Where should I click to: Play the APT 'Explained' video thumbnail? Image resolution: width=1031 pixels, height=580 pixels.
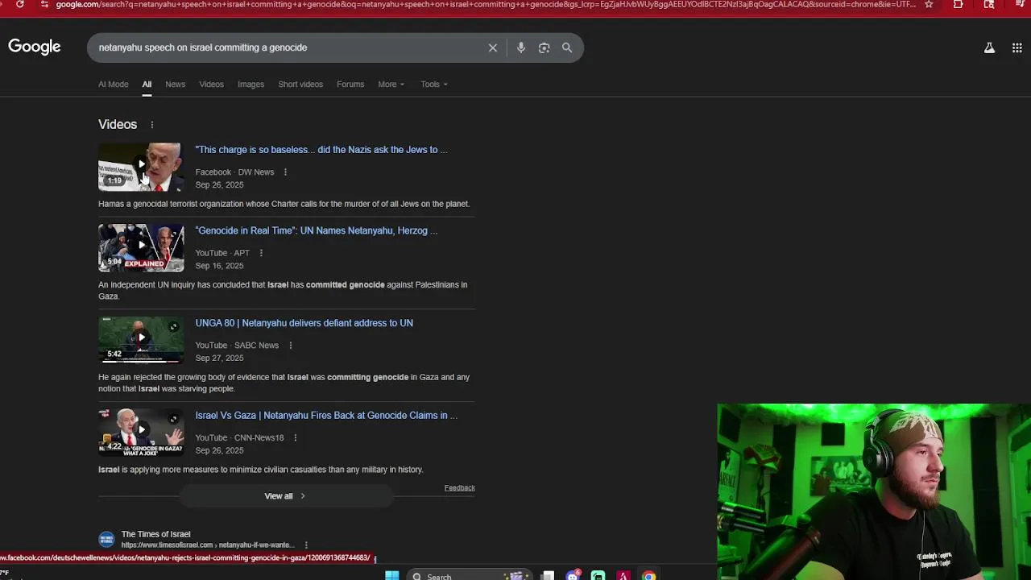tap(141, 247)
